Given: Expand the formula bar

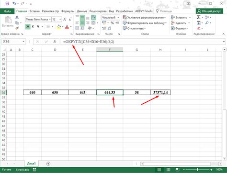Looking at the screenshot, I should pos(224,42).
